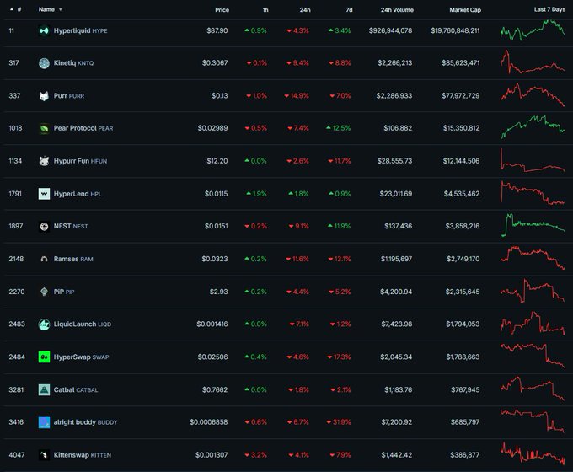573x472 pixels.
Task: Open Kittenswap KITTEN coin page
Action: tap(83, 455)
